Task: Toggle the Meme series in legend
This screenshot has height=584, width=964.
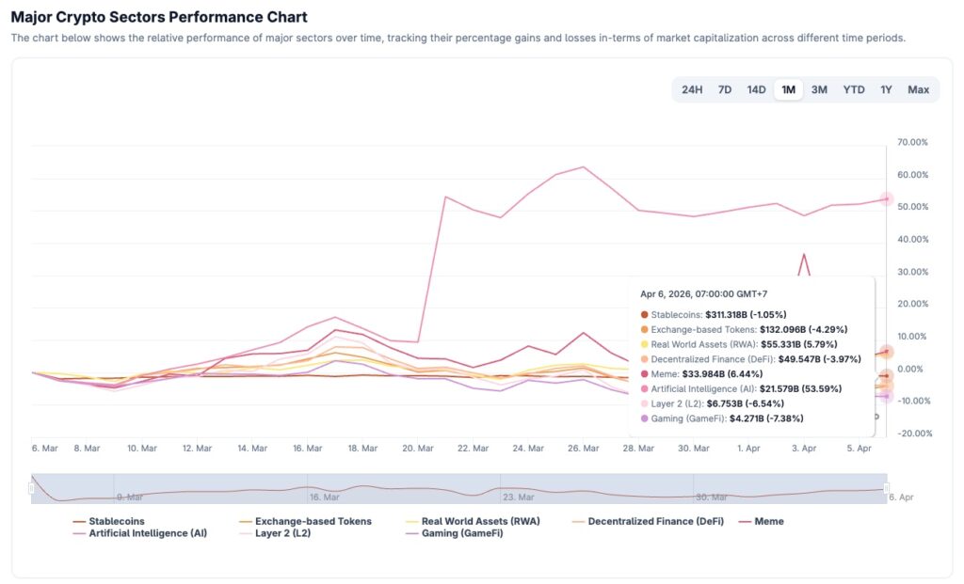Action: (x=769, y=521)
